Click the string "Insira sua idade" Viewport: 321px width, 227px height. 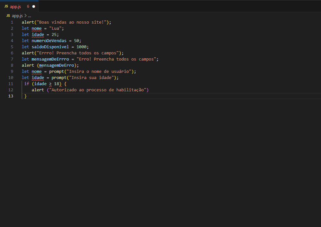(92, 77)
